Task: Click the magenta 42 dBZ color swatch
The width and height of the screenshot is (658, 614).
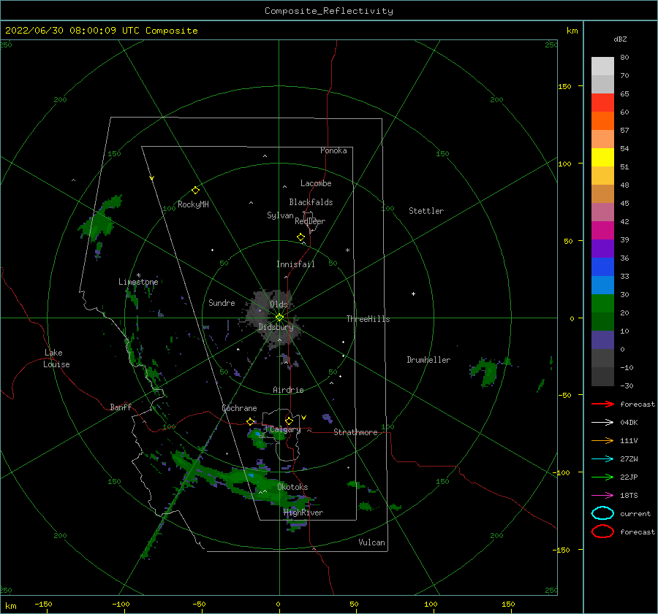Action: pos(602,230)
